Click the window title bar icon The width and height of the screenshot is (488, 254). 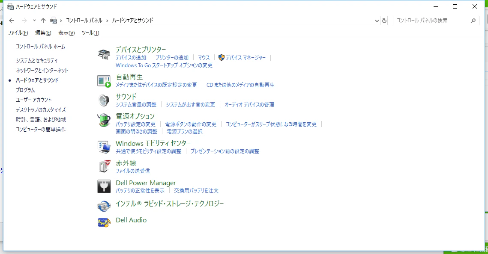pos(10,6)
